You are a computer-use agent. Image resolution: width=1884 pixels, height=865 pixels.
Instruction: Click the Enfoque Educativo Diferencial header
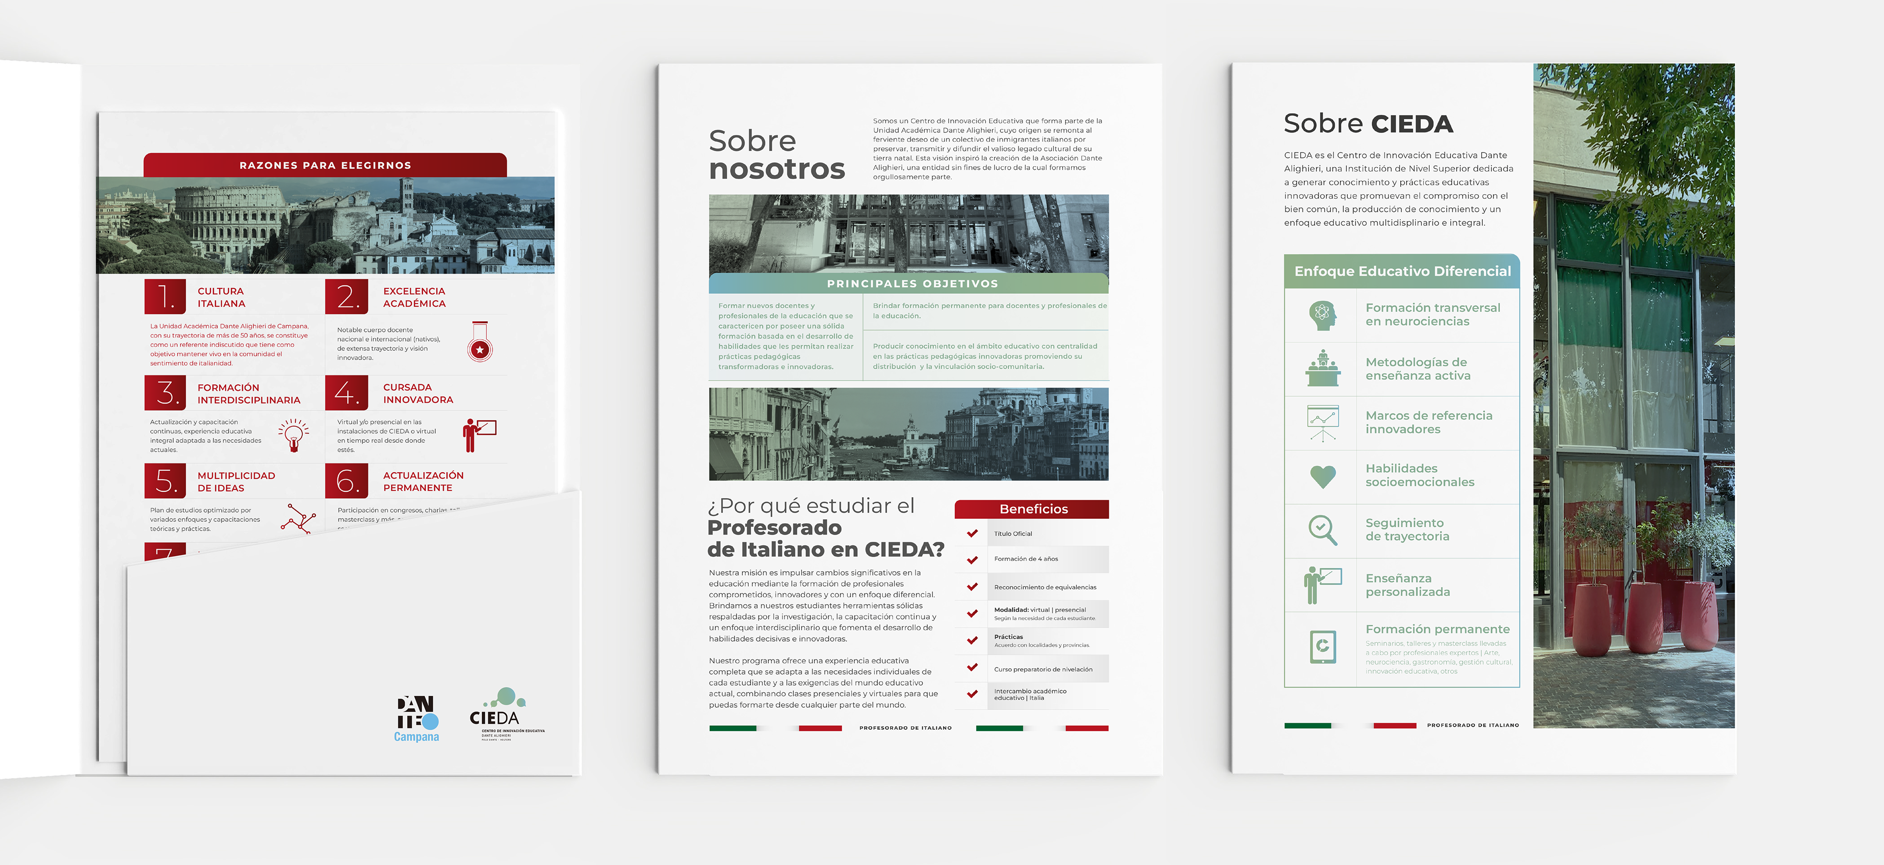1401,271
